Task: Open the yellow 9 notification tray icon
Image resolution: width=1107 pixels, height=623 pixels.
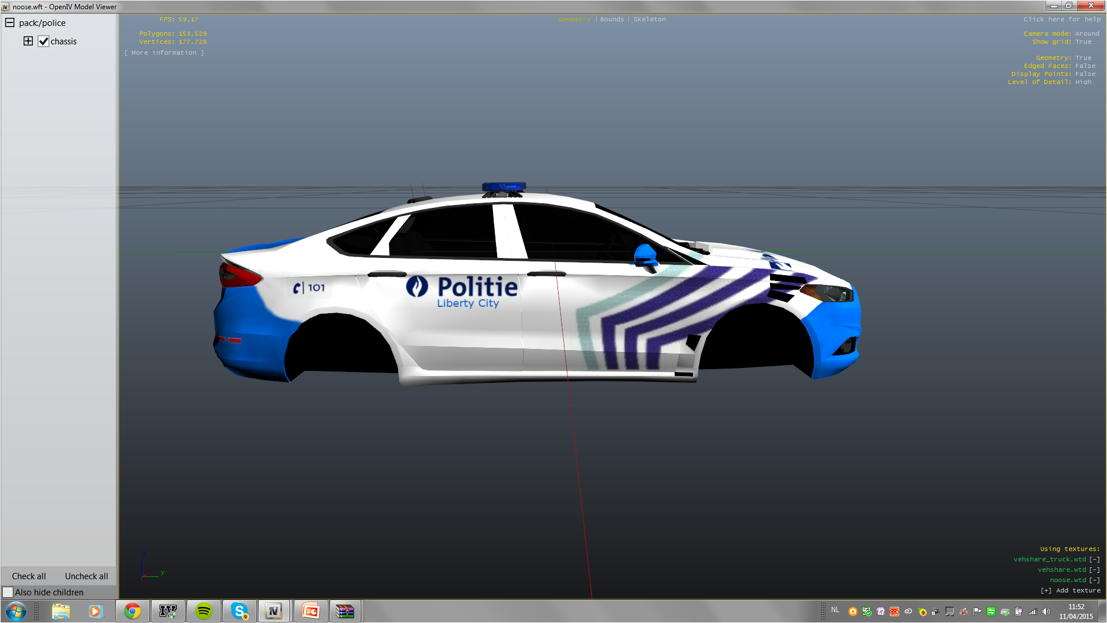Action: click(x=922, y=612)
